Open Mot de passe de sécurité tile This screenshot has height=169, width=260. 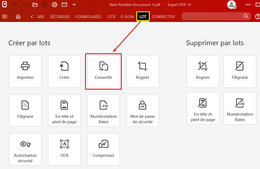tap(143, 110)
